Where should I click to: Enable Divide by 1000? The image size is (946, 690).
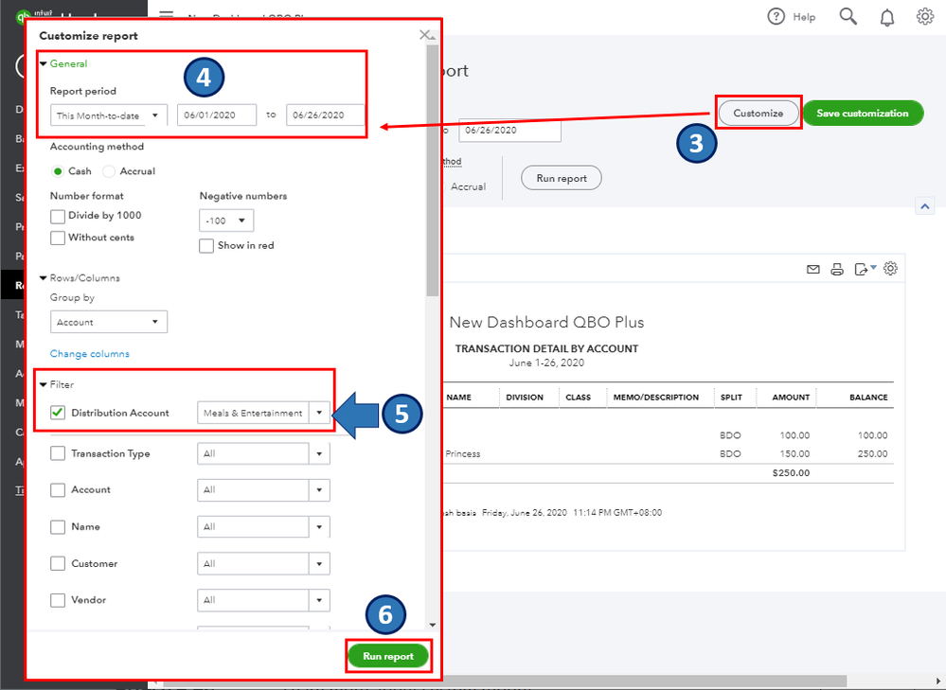(x=58, y=217)
